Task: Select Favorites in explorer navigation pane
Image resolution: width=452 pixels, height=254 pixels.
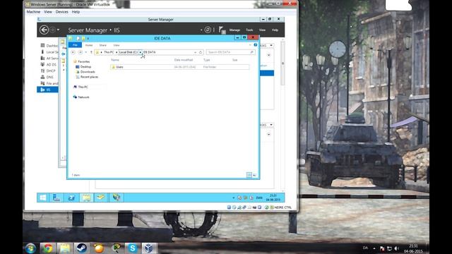Action: point(82,61)
